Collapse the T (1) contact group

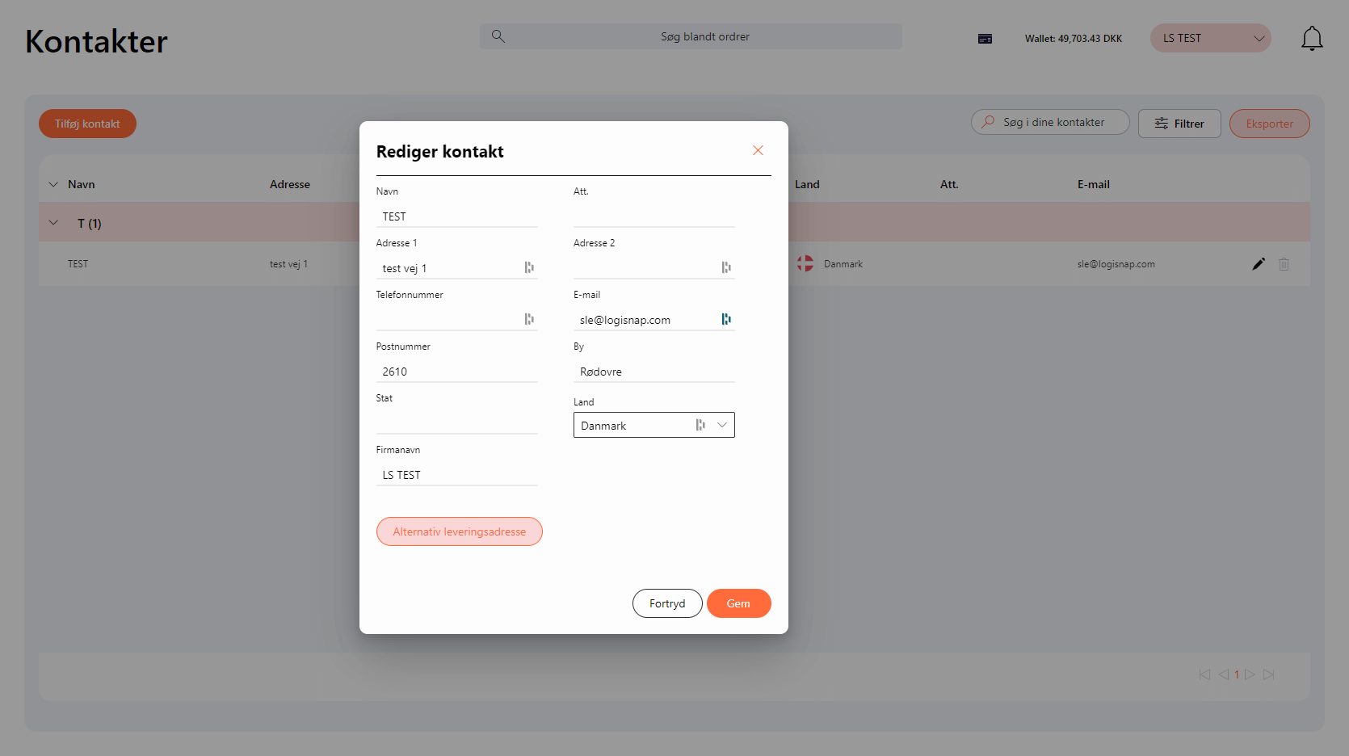click(53, 222)
